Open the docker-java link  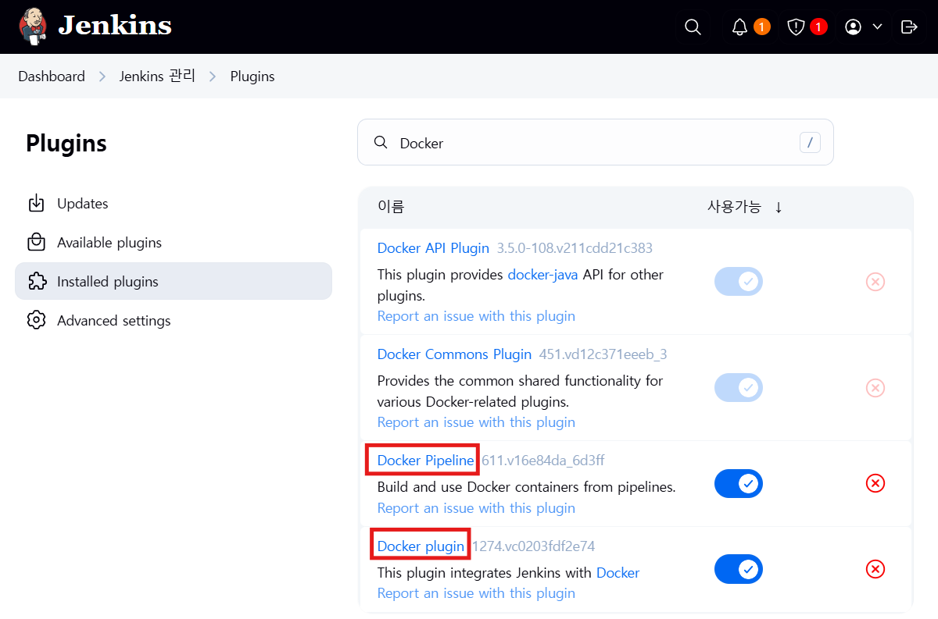pyautogui.click(x=543, y=275)
